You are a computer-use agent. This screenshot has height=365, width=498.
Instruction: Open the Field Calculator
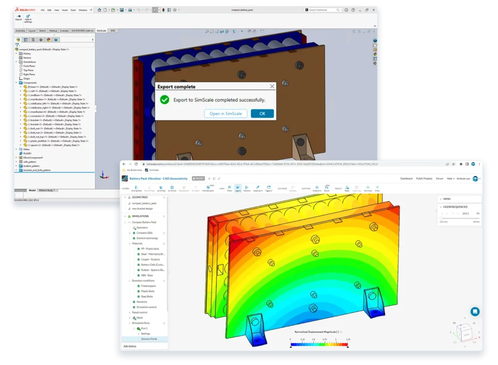(208, 186)
